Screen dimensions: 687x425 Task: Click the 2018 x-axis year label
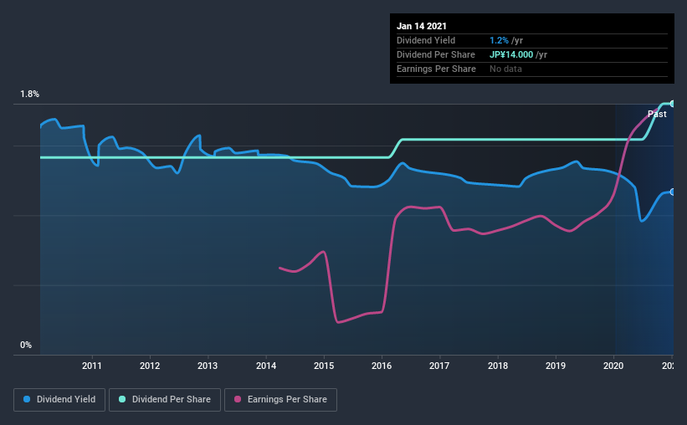tap(498, 366)
